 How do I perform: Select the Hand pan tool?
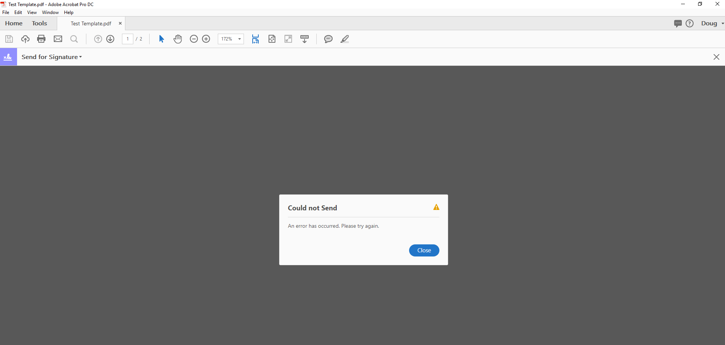click(x=178, y=39)
